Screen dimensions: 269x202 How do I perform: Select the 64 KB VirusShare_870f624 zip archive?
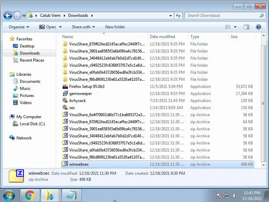coord(157,122)
